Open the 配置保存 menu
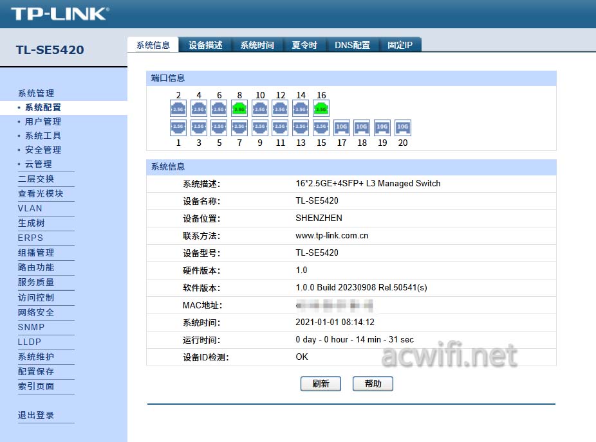Image resolution: width=596 pixels, height=442 pixels. click(36, 371)
